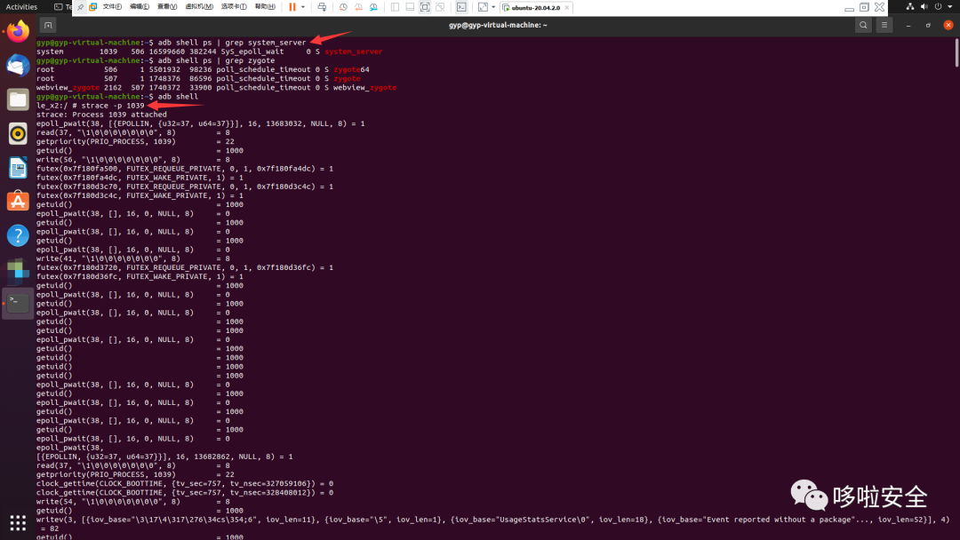
Task: Open the network status icon in top bar
Action: [910, 7]
